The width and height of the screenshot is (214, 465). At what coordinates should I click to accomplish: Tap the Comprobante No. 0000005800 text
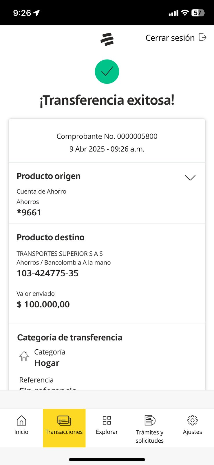107,136
